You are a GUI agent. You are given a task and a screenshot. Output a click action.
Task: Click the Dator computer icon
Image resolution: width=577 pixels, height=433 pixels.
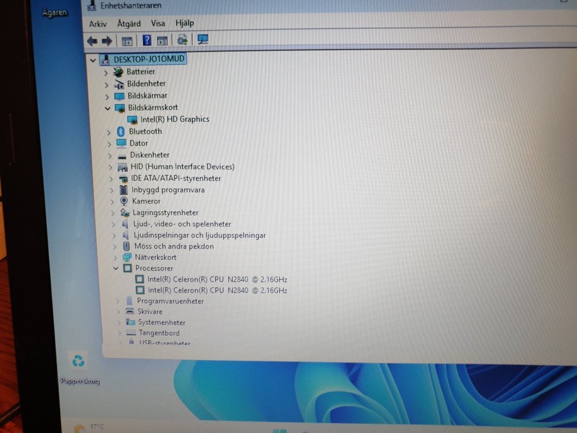121,143
